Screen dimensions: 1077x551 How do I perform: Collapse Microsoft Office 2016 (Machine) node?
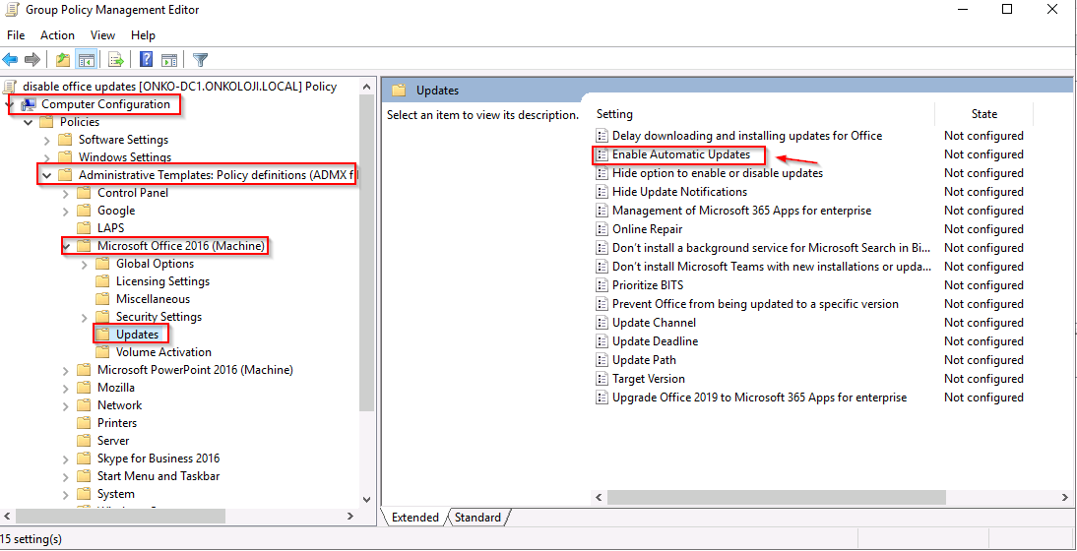pyautogui.click(x=66, y=246)
